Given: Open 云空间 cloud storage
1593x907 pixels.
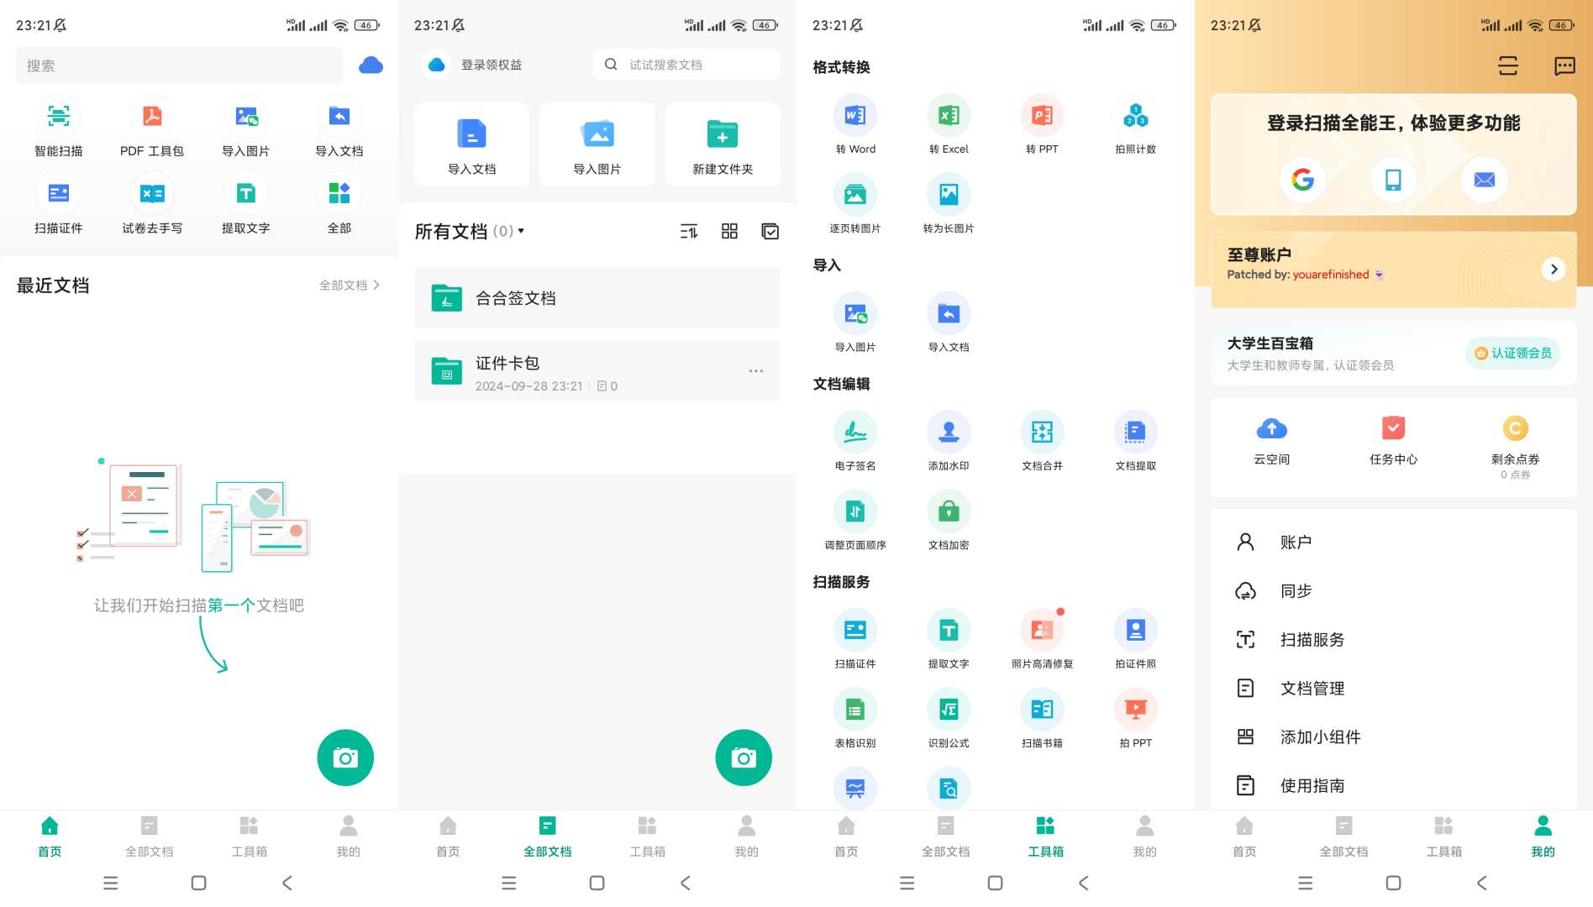Looking at the screenshot, I should [x=1271, y=440].
